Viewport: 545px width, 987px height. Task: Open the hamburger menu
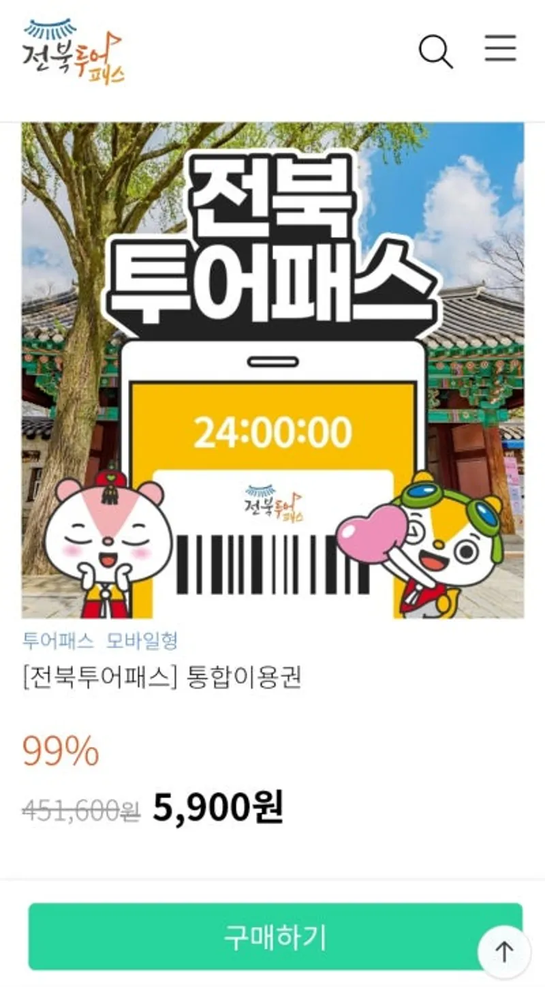point(500,48)
